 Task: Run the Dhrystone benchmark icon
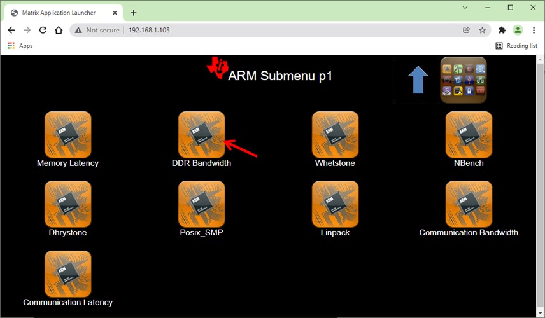click(67, 204)
